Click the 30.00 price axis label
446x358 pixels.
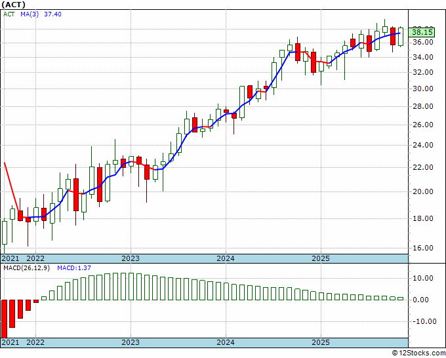pyautogui.click(x=422, y=89)
